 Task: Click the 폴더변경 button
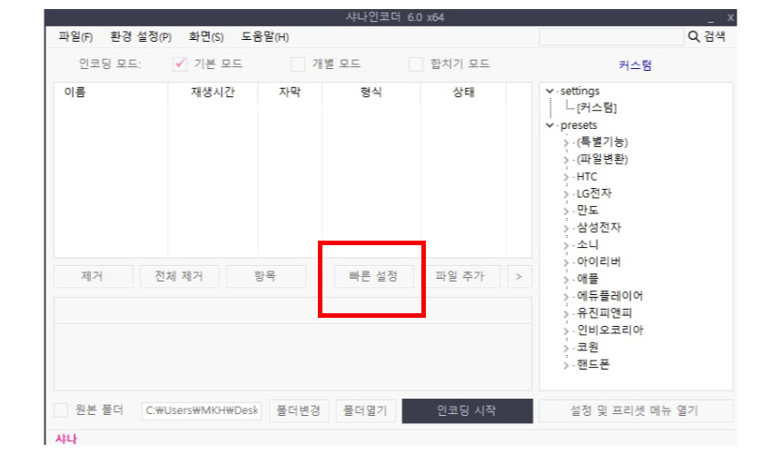(299, 410)
